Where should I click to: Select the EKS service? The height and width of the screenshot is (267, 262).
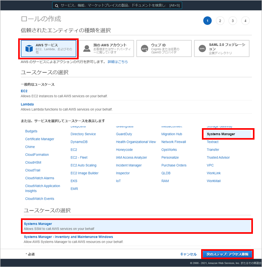point(74,181)
